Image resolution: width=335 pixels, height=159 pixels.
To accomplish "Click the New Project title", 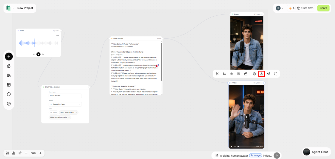I will (25, 8).
